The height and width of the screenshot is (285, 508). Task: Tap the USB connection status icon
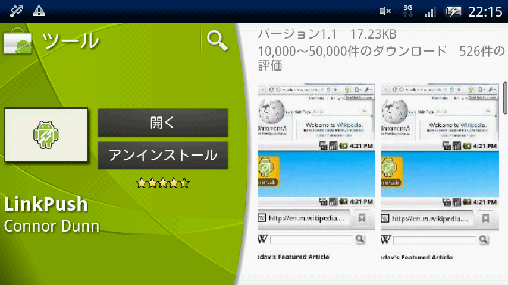click(16, 11)
